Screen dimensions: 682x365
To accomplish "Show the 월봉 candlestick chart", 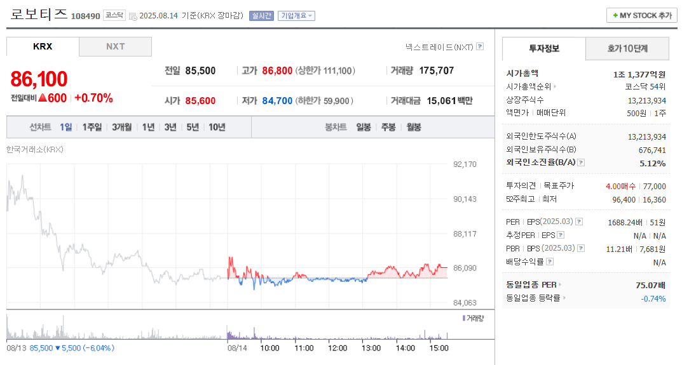I will (x=414, y=128).
